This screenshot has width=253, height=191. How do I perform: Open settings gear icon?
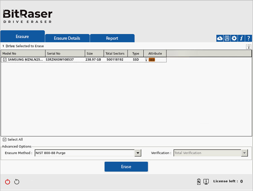coord(234,38)
